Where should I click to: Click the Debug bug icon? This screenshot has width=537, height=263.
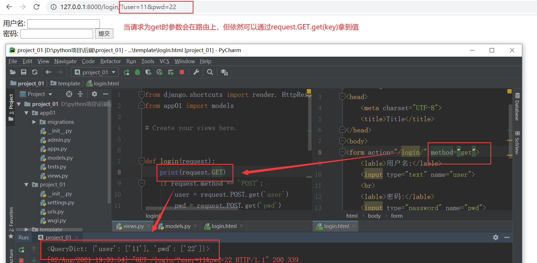tap(137, 72)
